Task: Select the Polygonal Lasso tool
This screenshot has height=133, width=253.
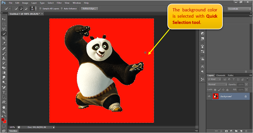Action: (4, 29)
